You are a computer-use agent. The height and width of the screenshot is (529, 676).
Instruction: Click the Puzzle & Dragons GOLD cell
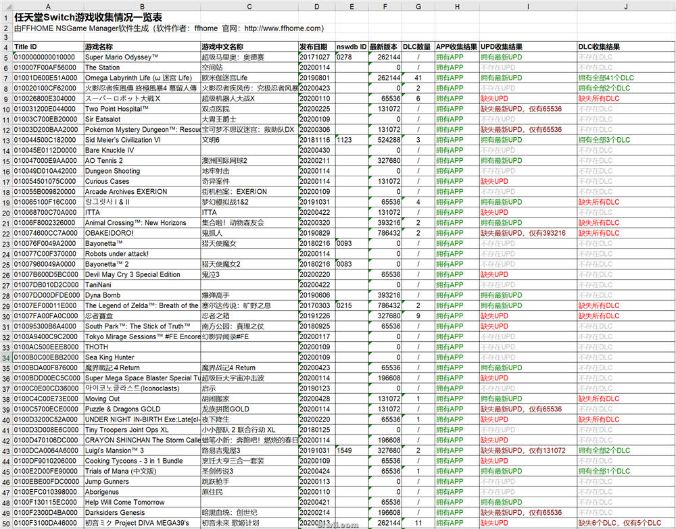click(142, 409)
